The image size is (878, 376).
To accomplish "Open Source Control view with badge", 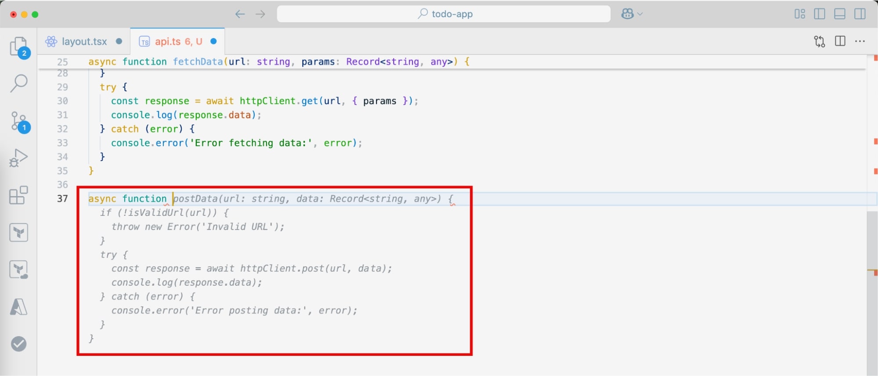I will point(19,121).
